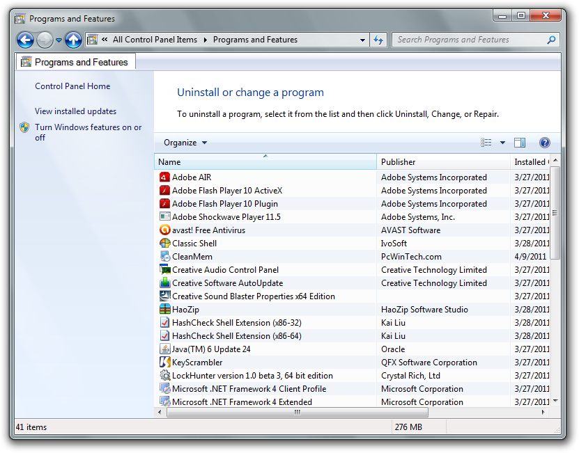Expand the address bar double-chevron
The image size is (579, 453).
pyautogui.click(x=105, y=40)
